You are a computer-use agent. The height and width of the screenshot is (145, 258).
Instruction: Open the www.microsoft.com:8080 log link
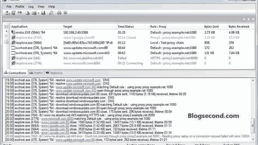(57, 119)
